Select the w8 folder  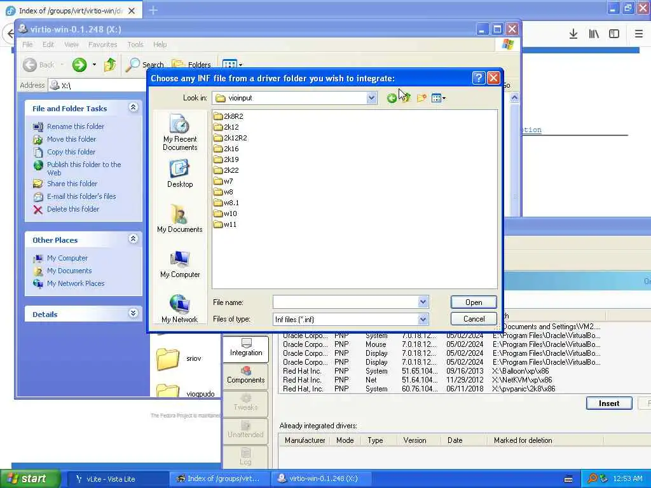(x=223, y=192)
